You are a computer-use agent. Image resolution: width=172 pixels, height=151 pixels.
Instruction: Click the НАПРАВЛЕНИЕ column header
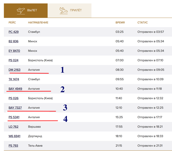tap(38, 22)
